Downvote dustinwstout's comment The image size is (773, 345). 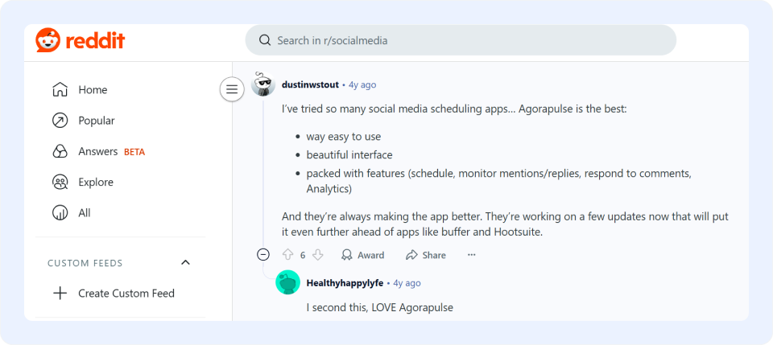pyautogui.click(x=318, y=254)
